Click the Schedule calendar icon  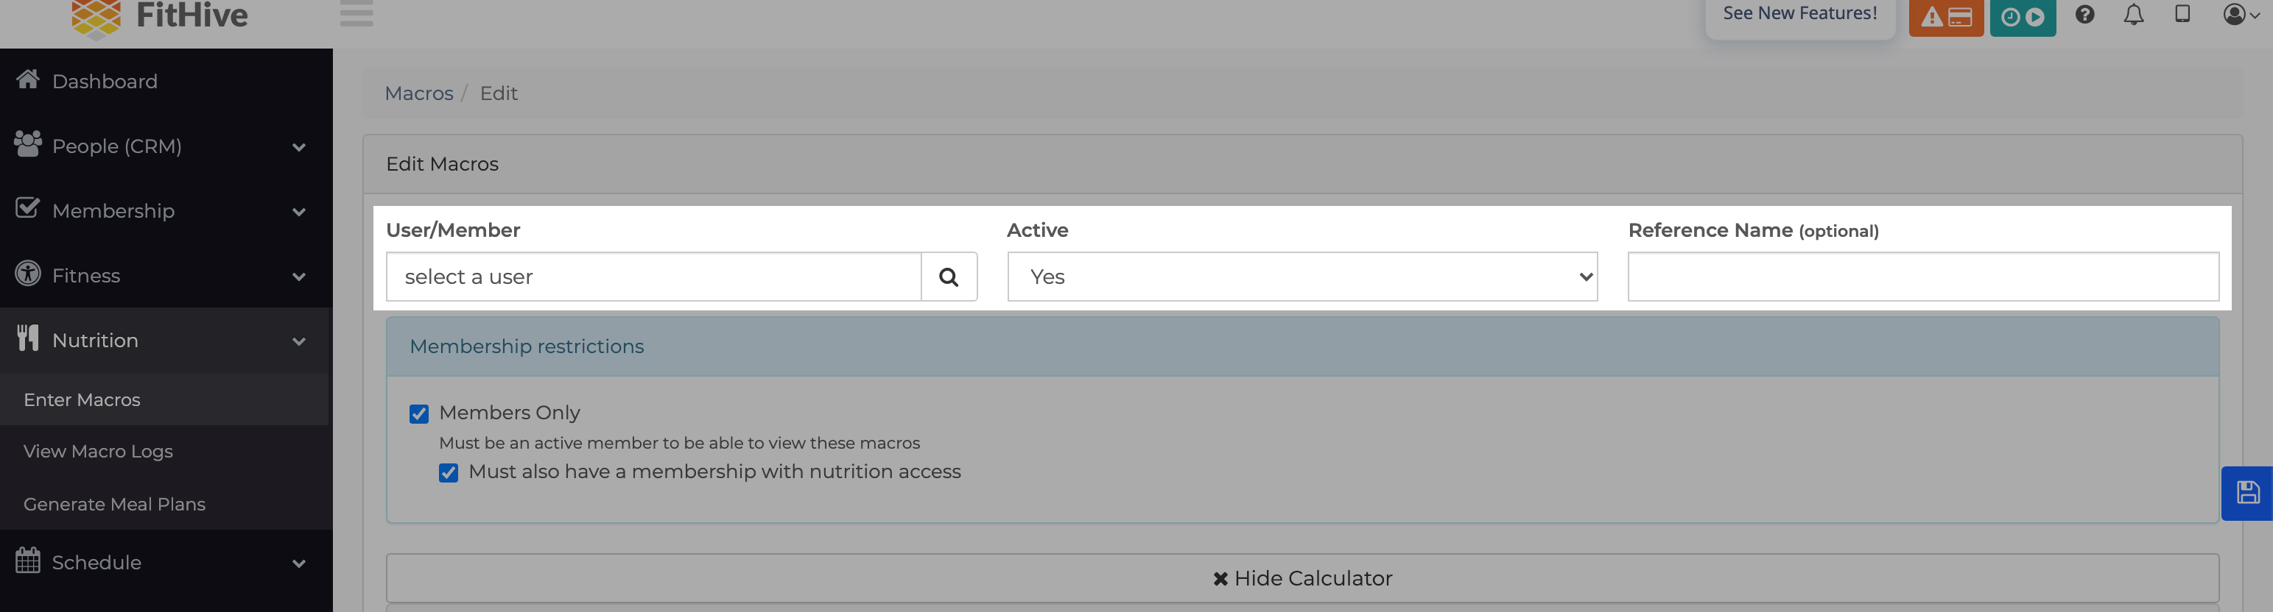coord(27,560)
